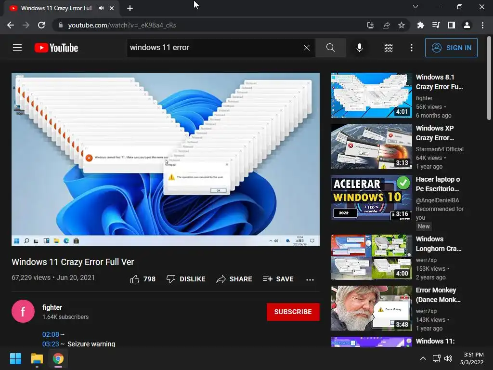Jump to timestamp 02:08
The height and width of the screenshot is (370, 493).
tap(51, 334)
